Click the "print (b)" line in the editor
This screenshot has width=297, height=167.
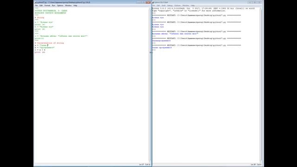(40, 29)
